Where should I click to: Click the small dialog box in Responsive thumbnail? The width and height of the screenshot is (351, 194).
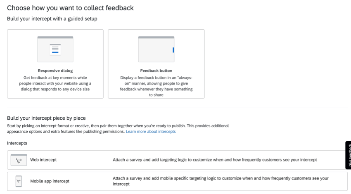coord(55,49)
